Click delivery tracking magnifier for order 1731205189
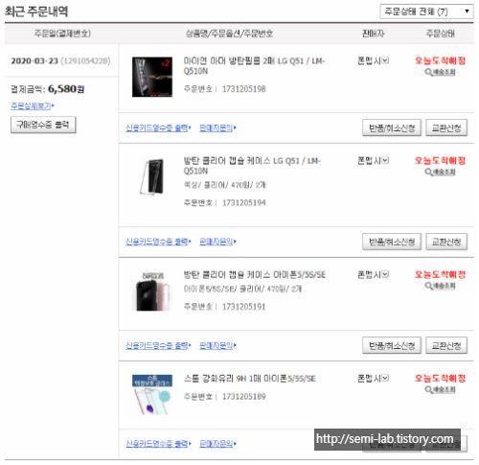479x465 pixels. coord(440,389)
